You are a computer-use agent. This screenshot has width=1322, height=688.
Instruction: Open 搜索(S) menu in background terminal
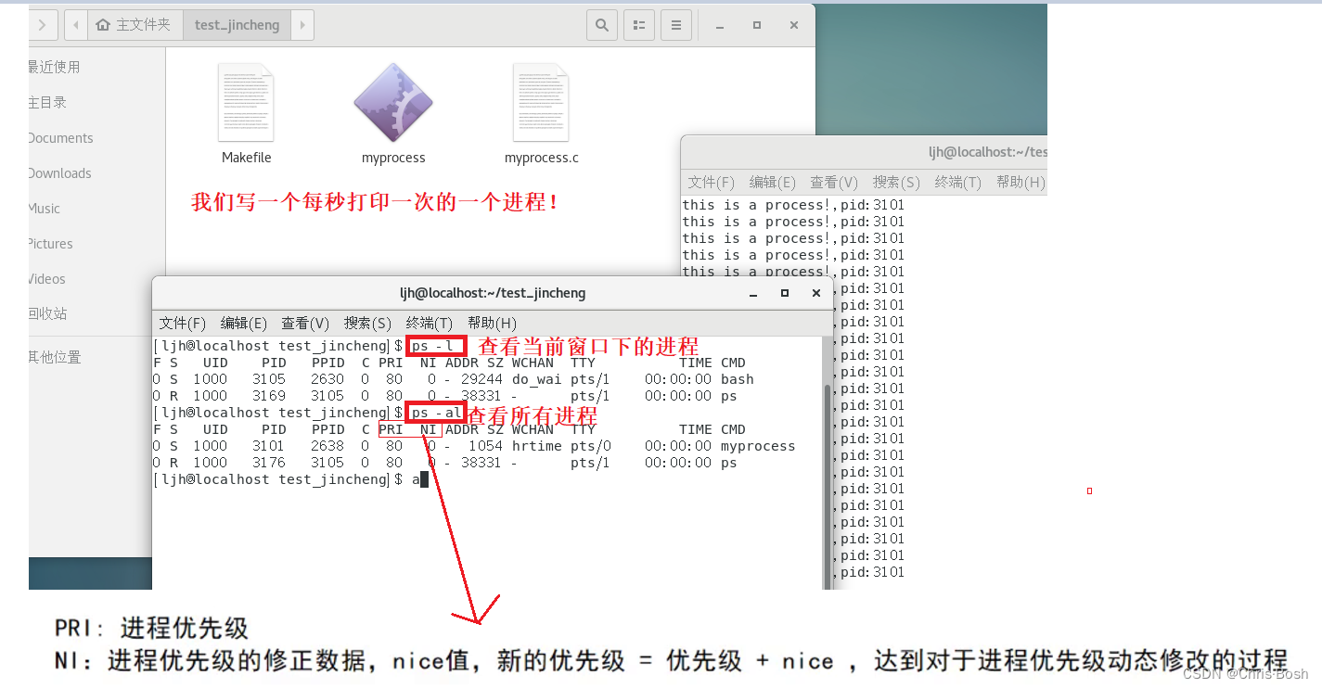click(896, 182)
